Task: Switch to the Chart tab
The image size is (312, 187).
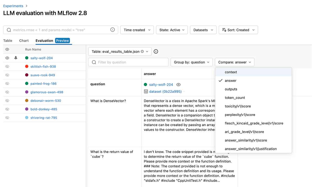Action: pos(24,41)
